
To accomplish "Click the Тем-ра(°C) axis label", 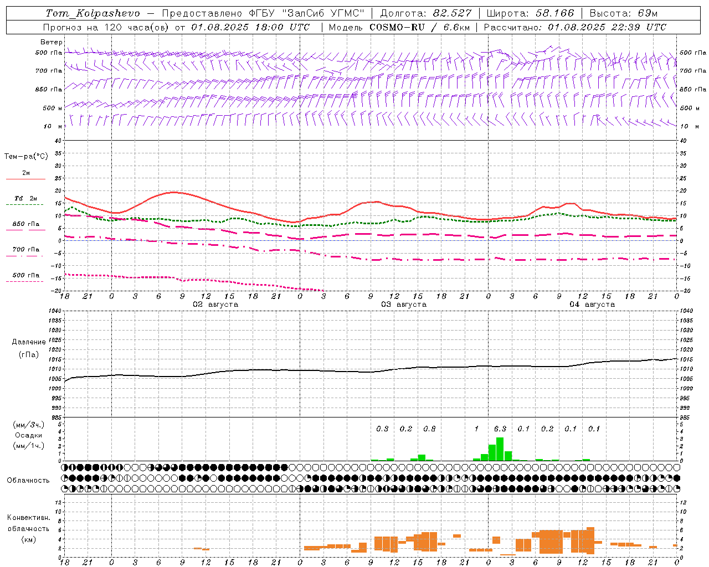I will click(x=26, y=157).
